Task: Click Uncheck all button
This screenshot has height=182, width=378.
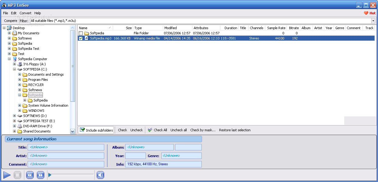Action: pyautogui.click(x=179, y=130)
